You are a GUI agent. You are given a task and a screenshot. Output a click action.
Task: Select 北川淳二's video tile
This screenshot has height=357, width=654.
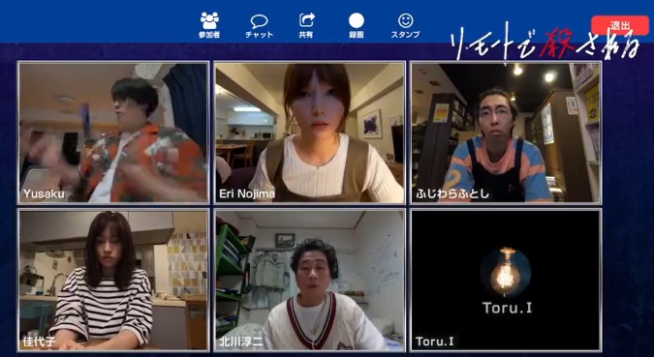(x=309, y=280)
